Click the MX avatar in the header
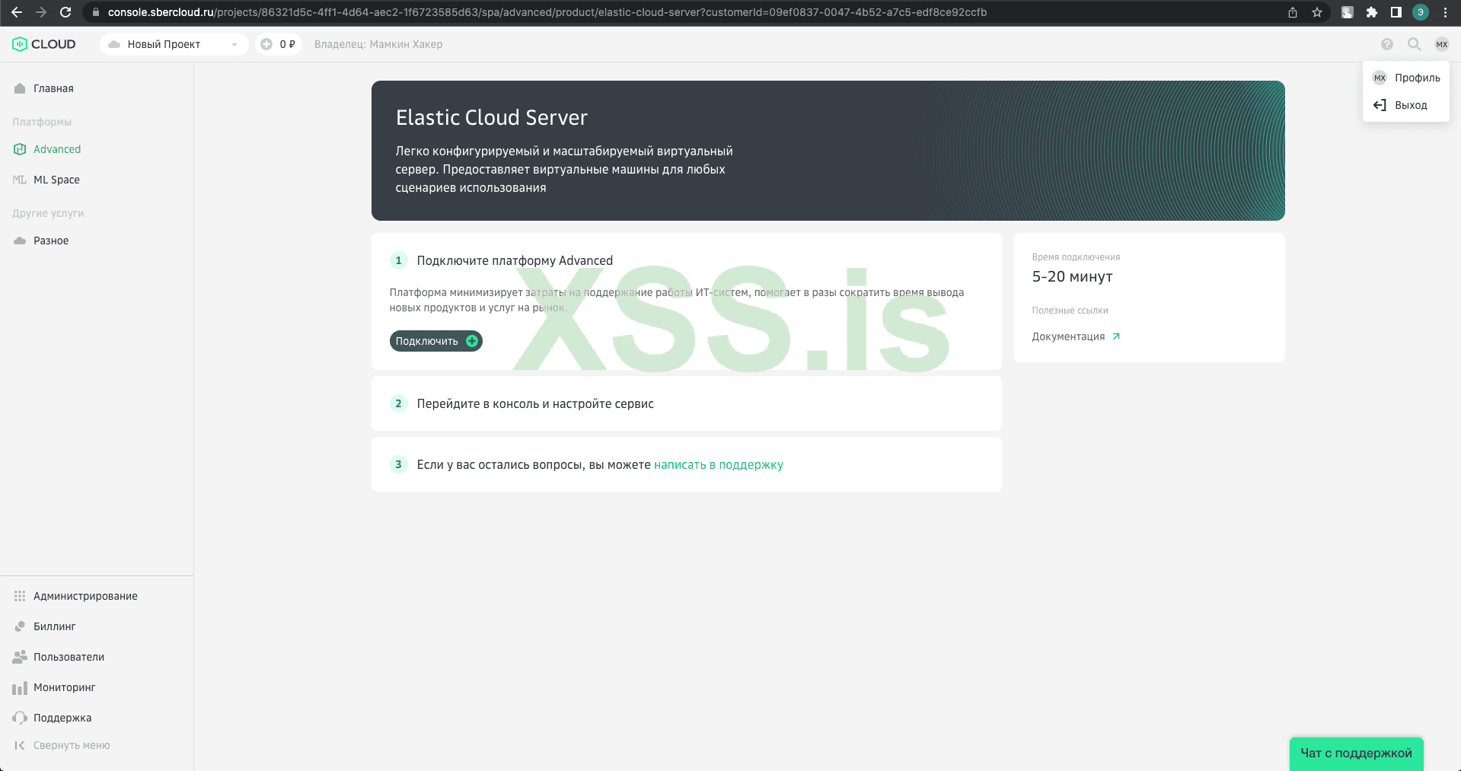 click(x=1442, y=44)
